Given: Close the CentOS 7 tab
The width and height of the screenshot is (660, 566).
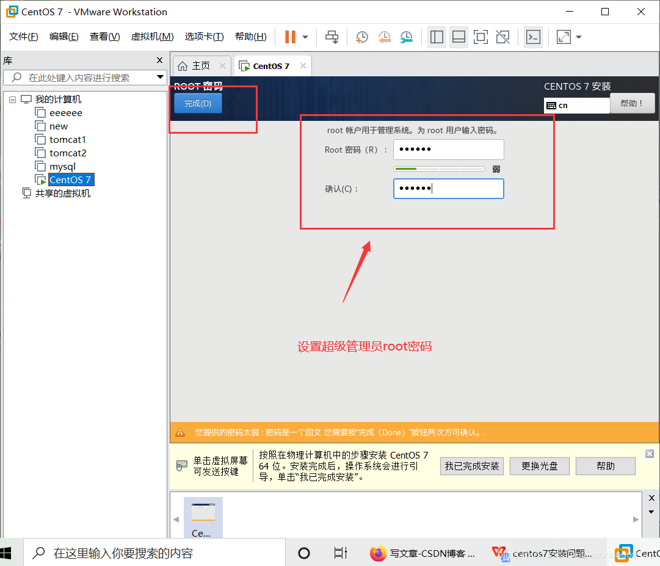Looking at the screenshot, I should (x=303, y=66).
